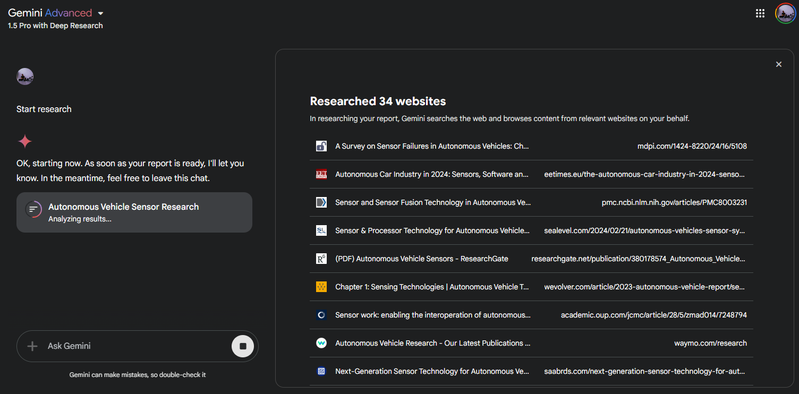Viewport: 799px width, 394px height.
Task: Click the user avatar above Start research
Action: tap(25, 76)
